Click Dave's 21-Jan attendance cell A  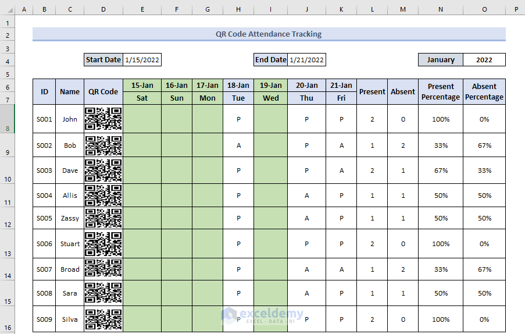(341, 170)
